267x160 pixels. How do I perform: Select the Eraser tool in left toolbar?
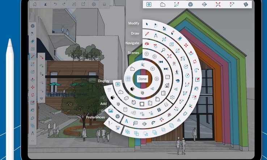tap(33, 41)
